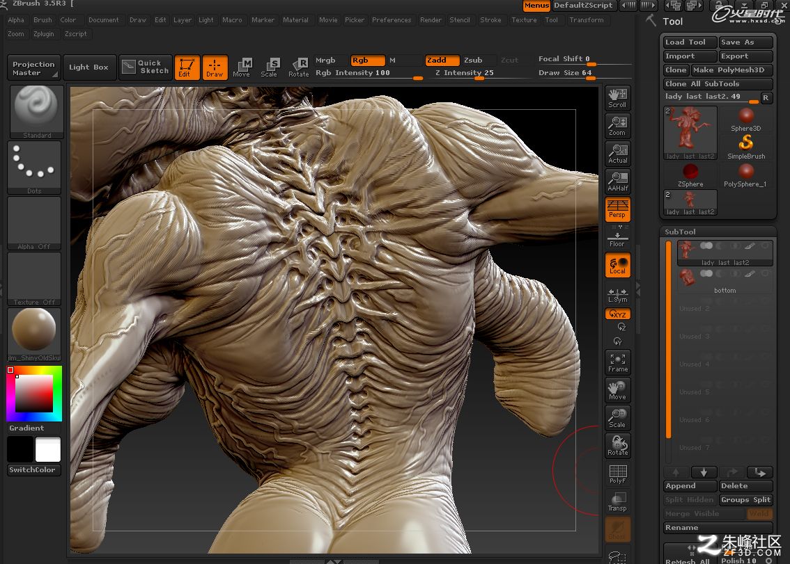790x564 pixels.
Task: Click polypaint brush icon on 'bottom' subtool
Action: [x=750, y=274]
